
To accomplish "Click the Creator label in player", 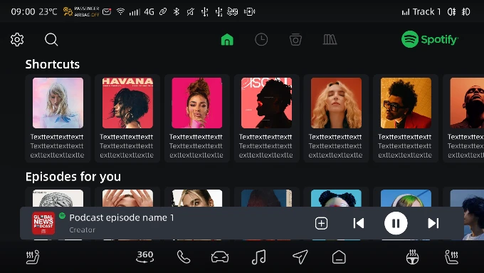I will pos(82,230).
